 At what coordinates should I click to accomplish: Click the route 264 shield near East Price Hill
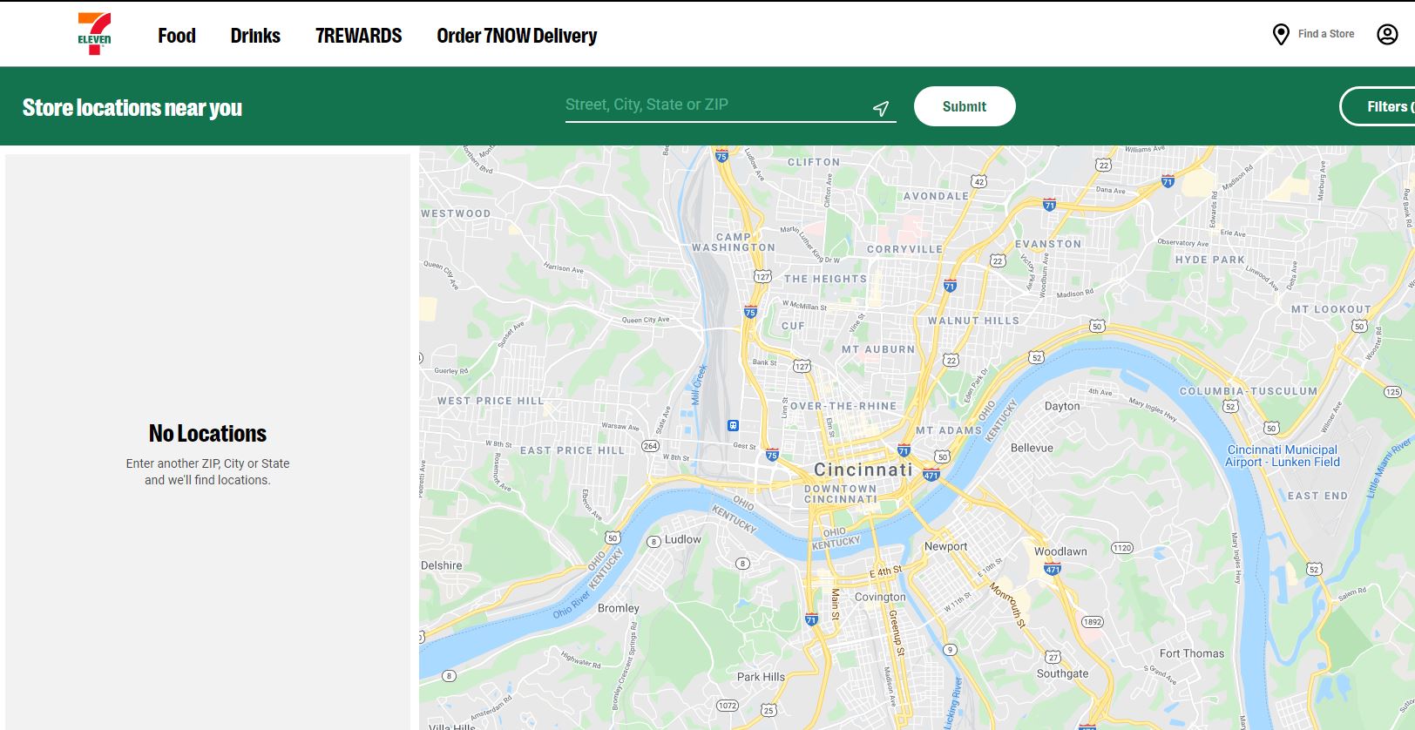pos(650,445)
